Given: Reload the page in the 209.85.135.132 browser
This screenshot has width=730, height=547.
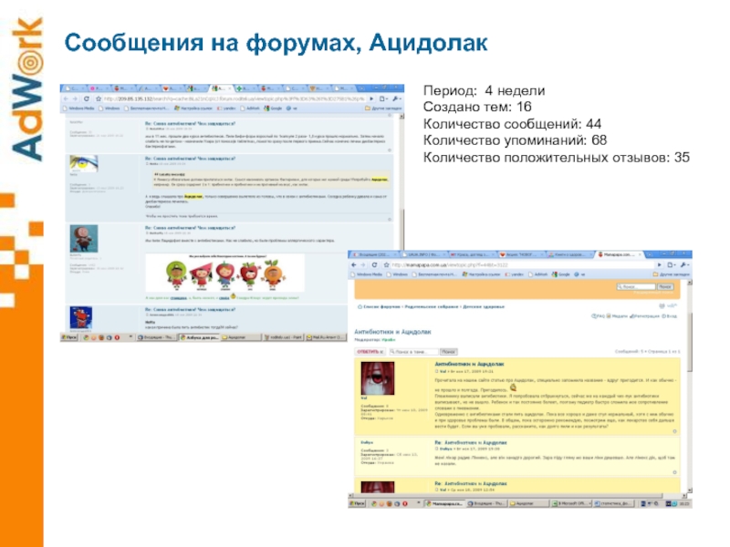Looking at the screenshot, I should 87,98.
